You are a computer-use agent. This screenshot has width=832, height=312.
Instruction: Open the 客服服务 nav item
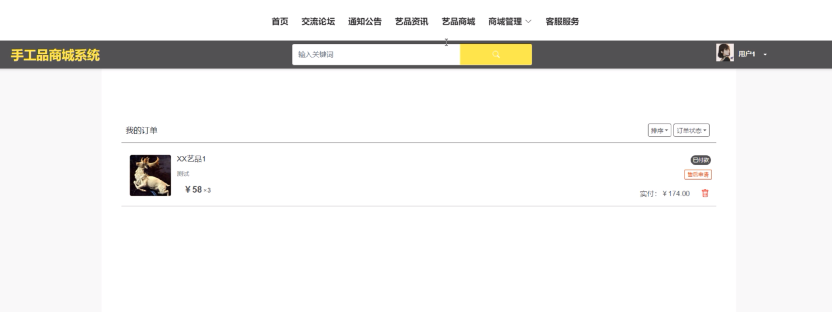(562, 22)
